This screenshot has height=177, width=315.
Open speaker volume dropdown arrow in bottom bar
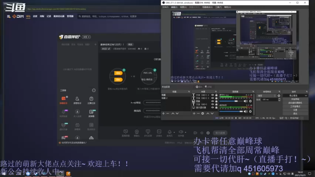pyautogui.click(x=185, y=132)
